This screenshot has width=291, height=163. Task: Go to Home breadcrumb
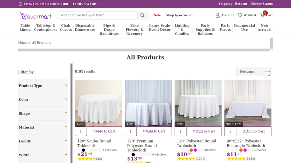(x=23, y=43)
